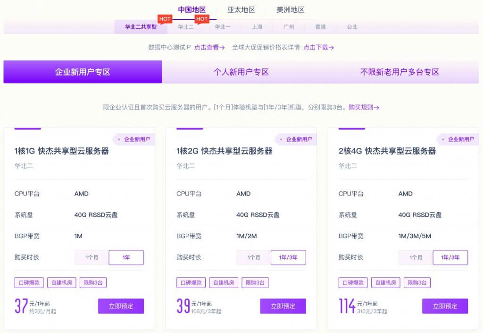This screenshot has width=483, height=333.
Task: Select 1年 duration for 1核1G server
Action: pos(126,257)
